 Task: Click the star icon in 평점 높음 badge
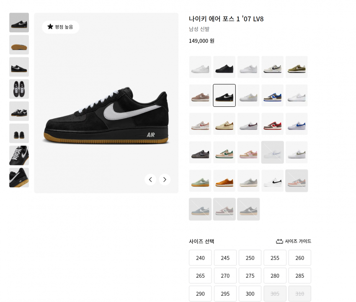point(50,26)
